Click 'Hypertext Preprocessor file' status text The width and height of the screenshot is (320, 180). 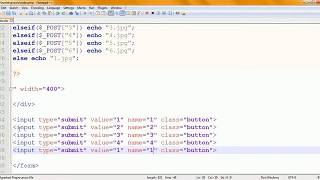(x=16, y=177)
